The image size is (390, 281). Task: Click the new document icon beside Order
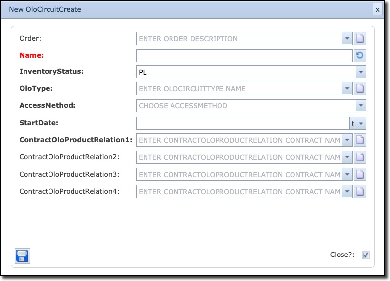pos(360,39)
